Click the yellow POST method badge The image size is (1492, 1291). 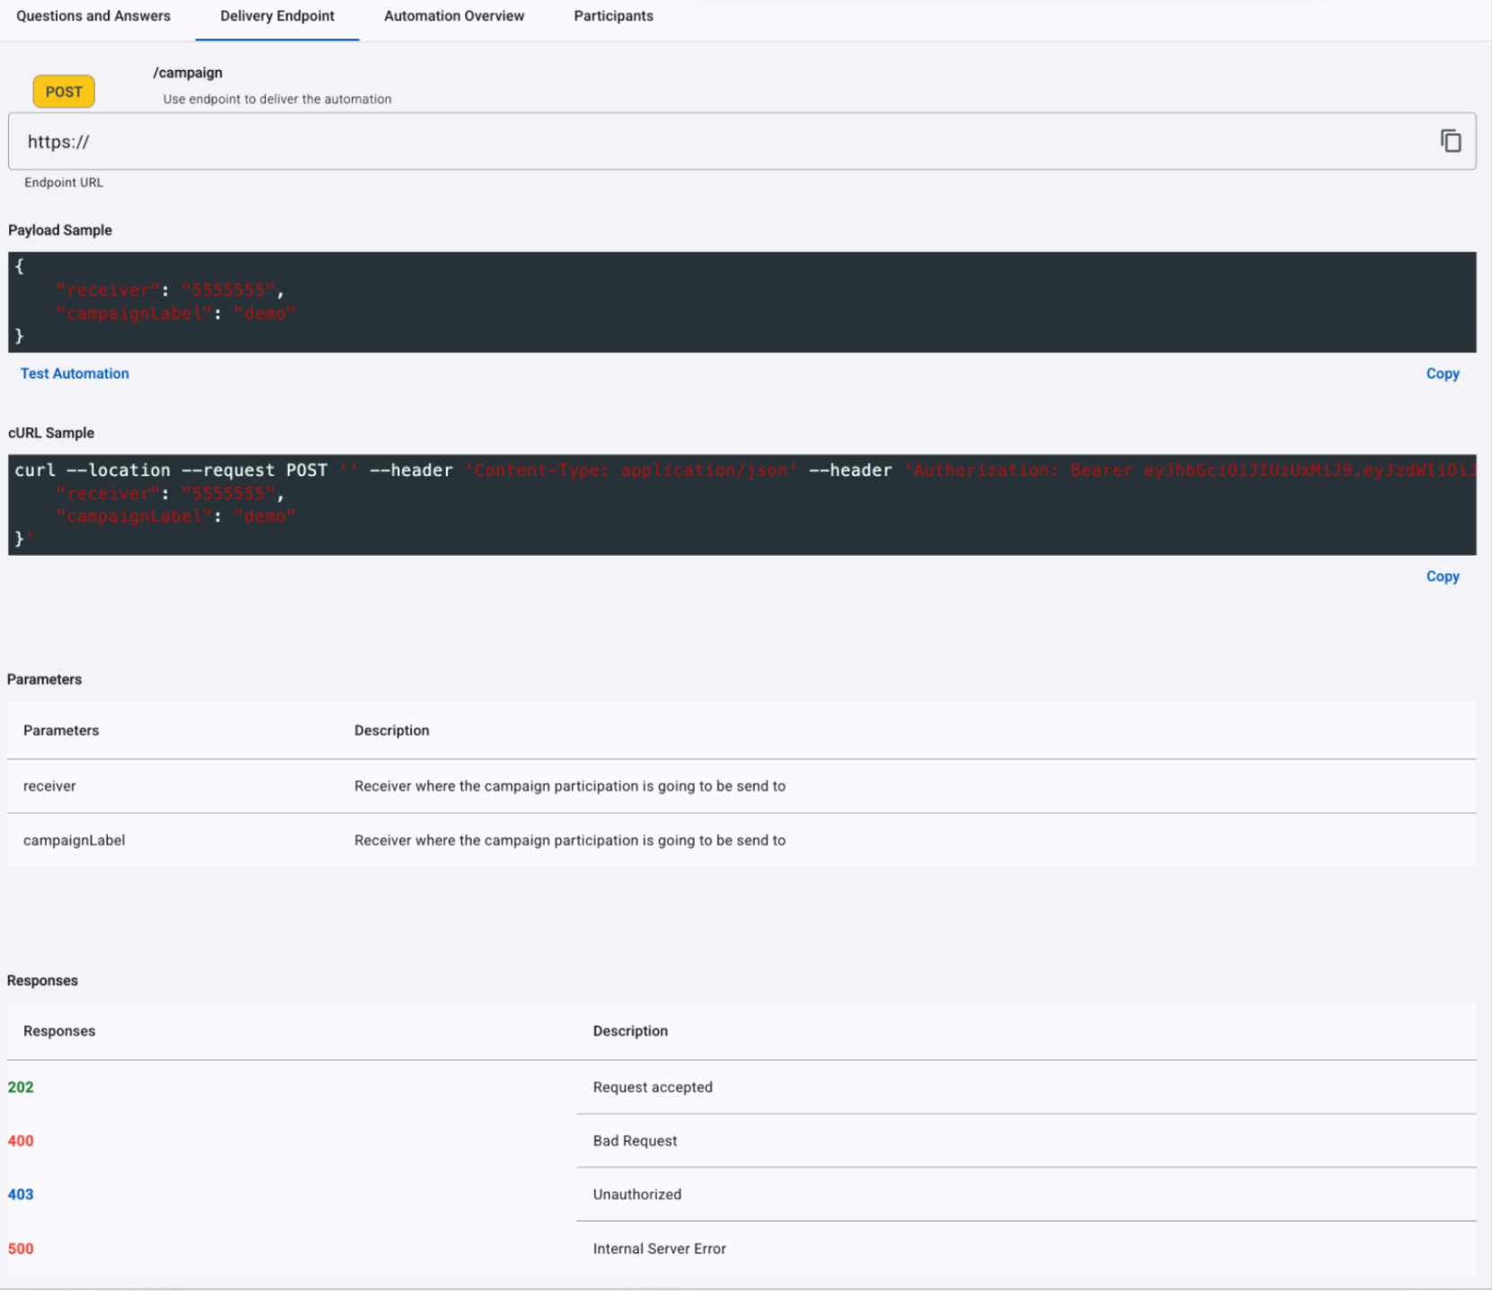[x=64, y=92]
